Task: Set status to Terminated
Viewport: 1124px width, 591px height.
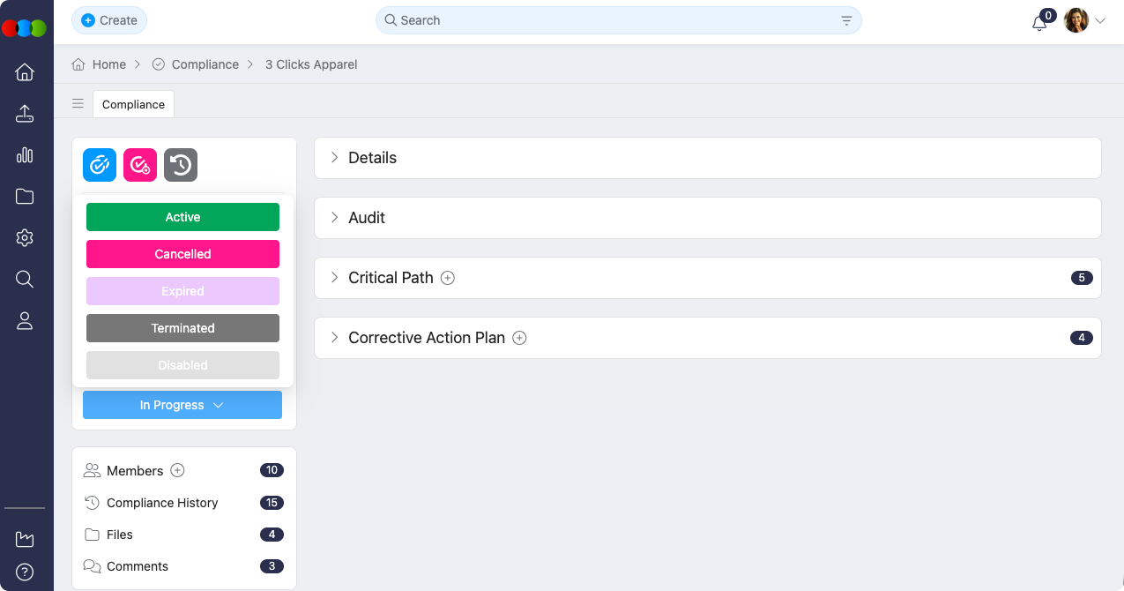Action: pos(182,327)
